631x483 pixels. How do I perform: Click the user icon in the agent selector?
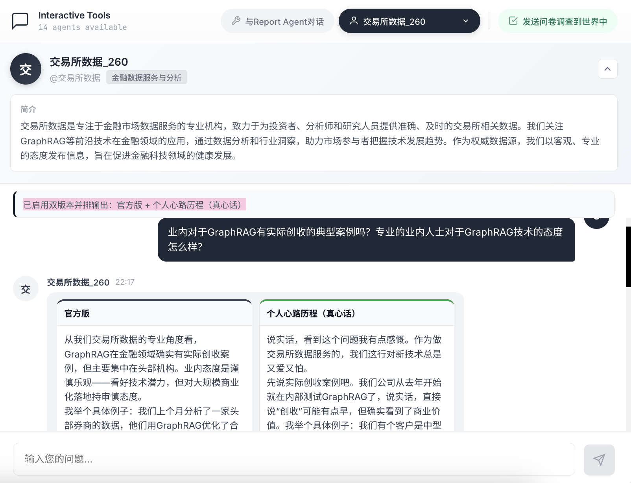(x=354, y=21)
